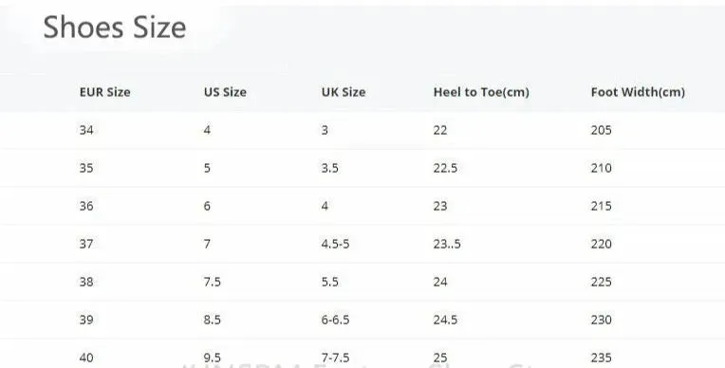725x368 pixels.
Task: Click the Foot Width(cm) header
Action: pyautogui.click(x=638, y=92)
